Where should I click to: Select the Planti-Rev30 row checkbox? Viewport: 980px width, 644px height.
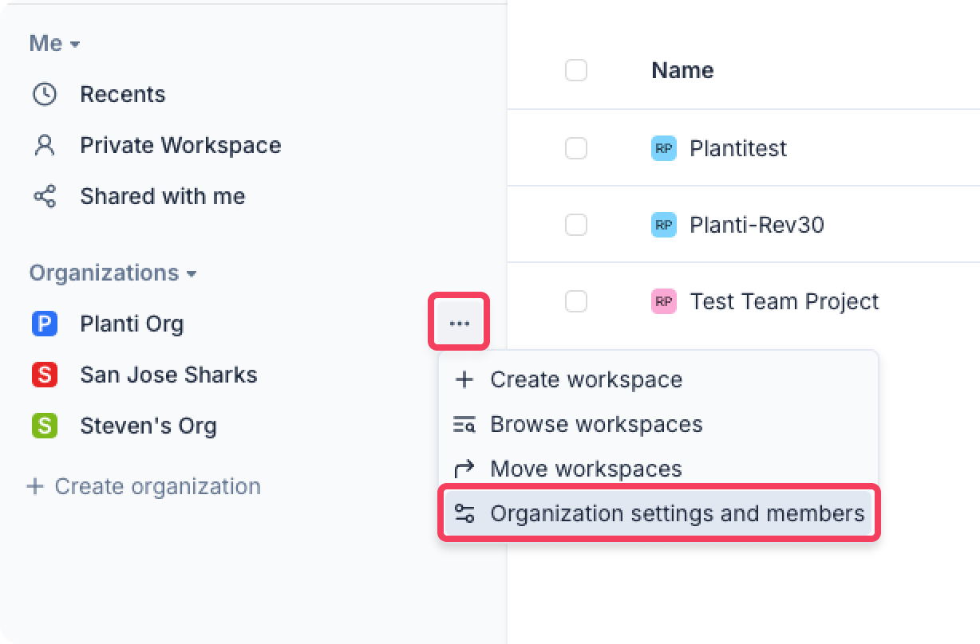pyautogui.click(x=576, y=225)
